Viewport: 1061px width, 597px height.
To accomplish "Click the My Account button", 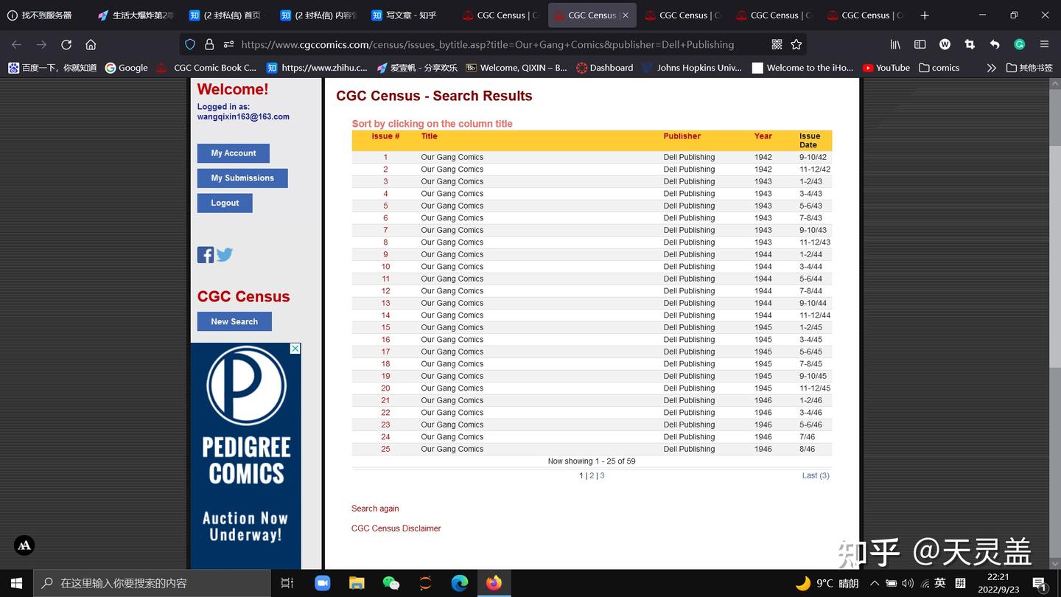I will [x=234, y=153].
